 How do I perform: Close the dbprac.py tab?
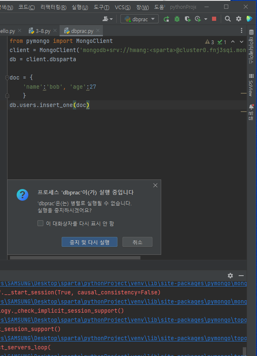[x=98, y=30]
